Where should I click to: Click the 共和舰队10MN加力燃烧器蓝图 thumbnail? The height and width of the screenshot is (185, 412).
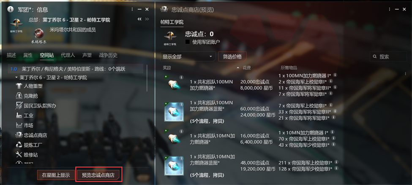(174, 166)
